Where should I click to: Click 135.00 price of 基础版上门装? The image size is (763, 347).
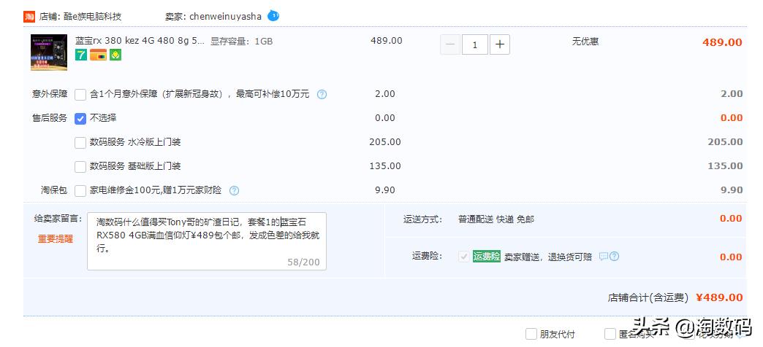(x=385, y=166)
